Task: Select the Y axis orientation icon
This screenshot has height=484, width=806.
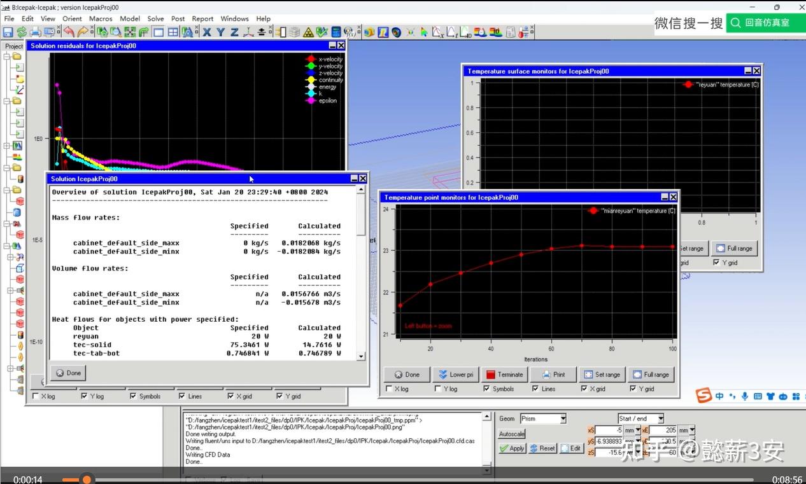Action: (220, 31)
